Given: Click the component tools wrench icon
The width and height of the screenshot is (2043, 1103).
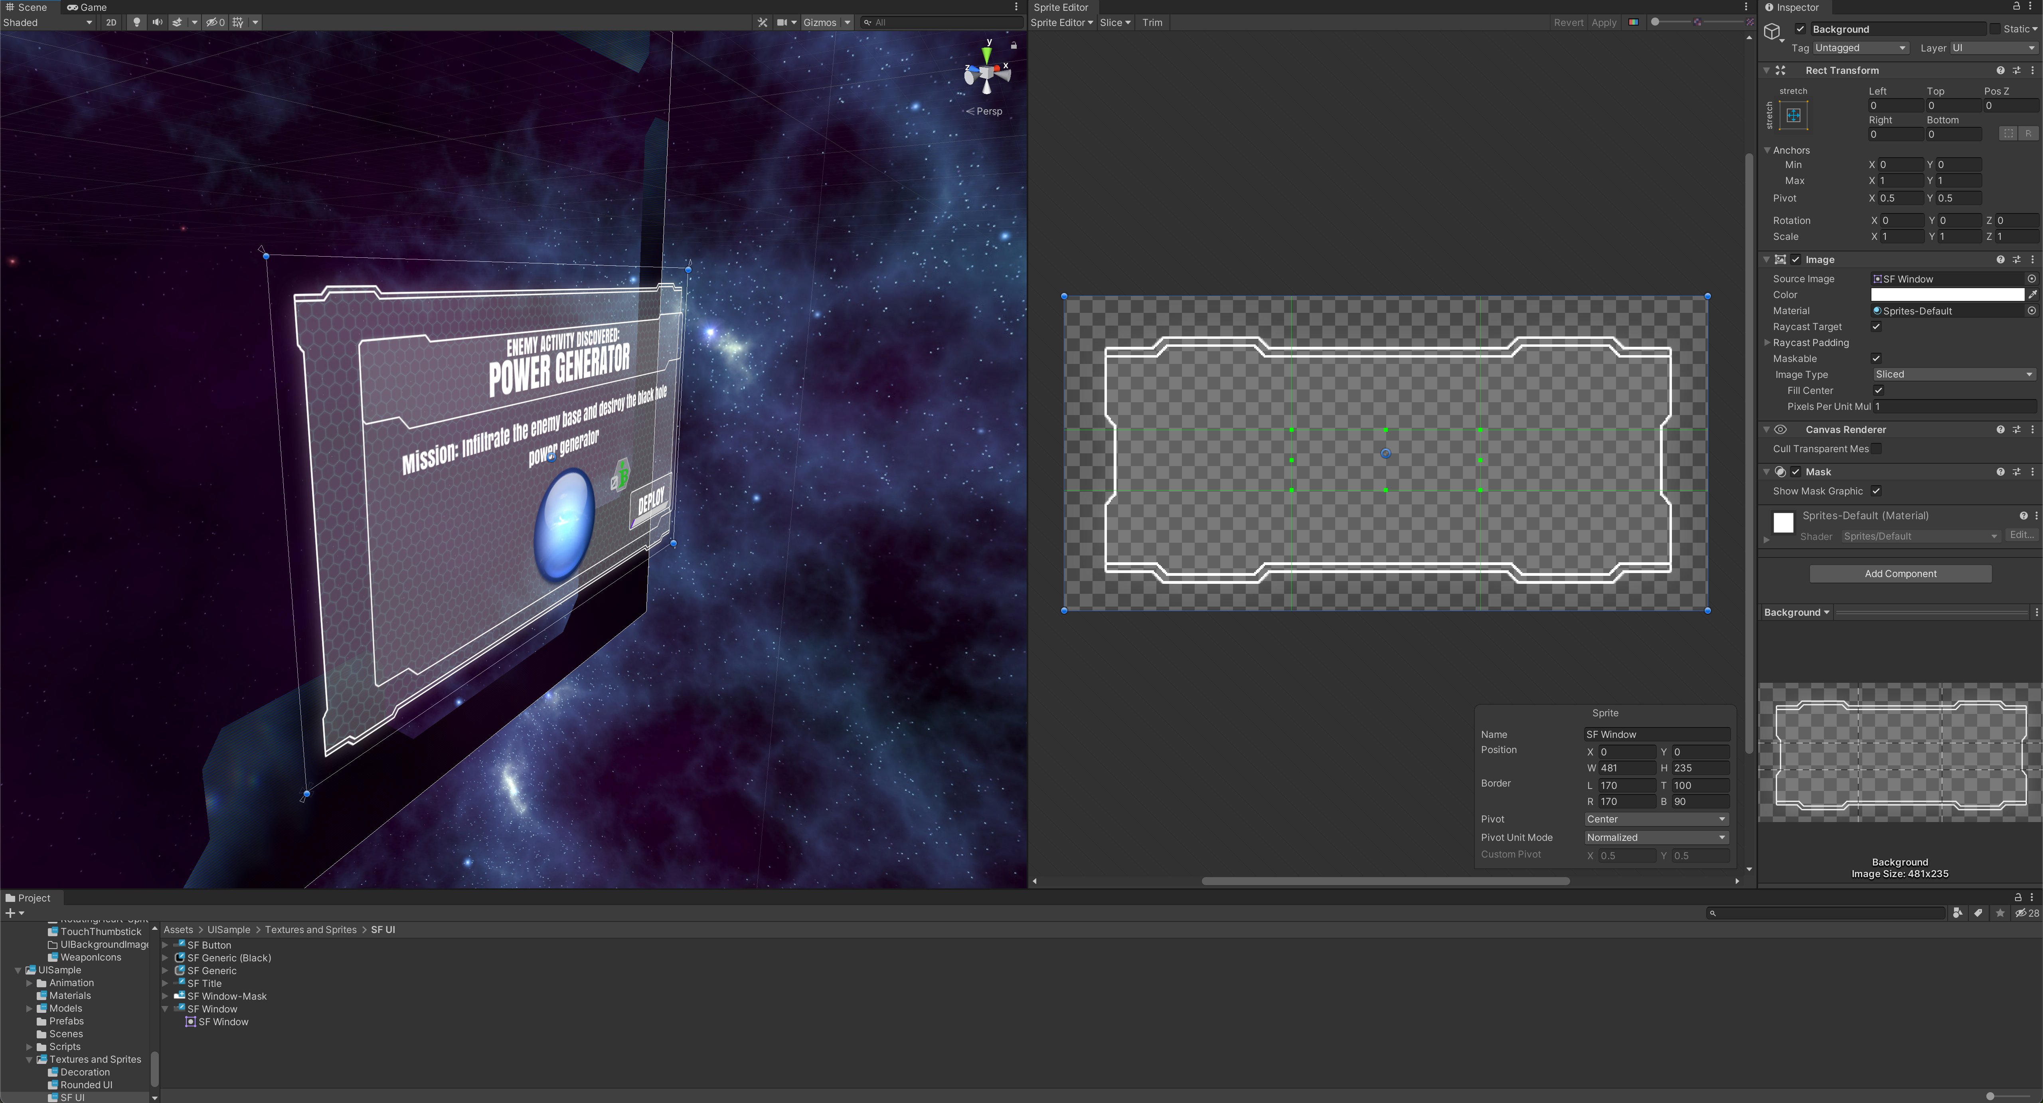Looking at the screenshot, I should (762, 22).
